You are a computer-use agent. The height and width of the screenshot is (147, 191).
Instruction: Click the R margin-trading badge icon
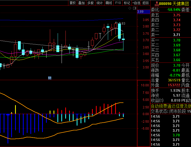pos(156,3)
